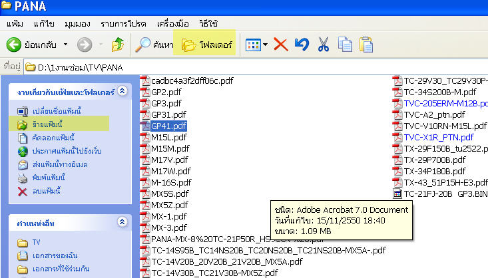This screenshot has width=488, height=278.
Task: Click publish this file to the Web link
Action: tap(67, 151)
